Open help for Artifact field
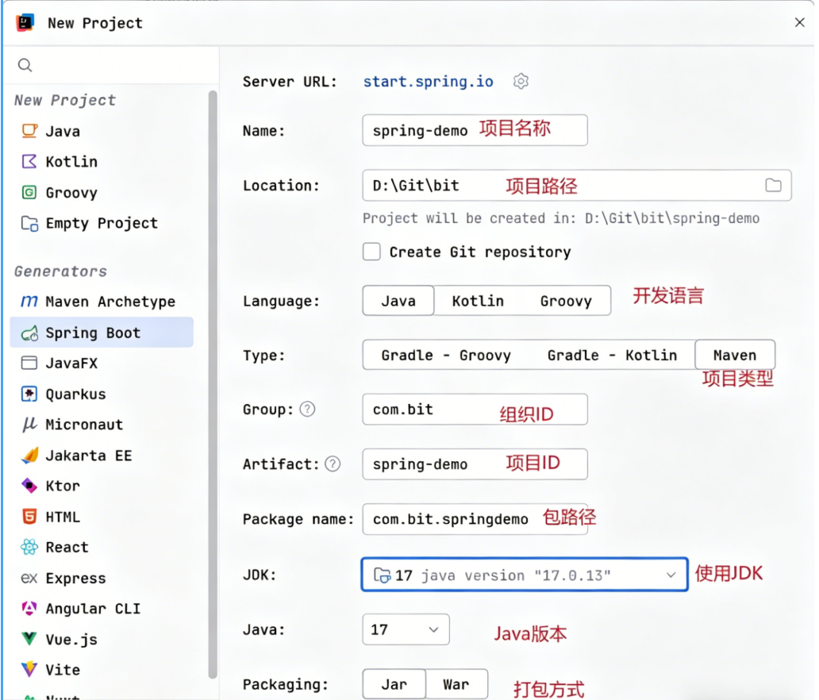This screenshot has width=819, height=700. tap(333, 463)
